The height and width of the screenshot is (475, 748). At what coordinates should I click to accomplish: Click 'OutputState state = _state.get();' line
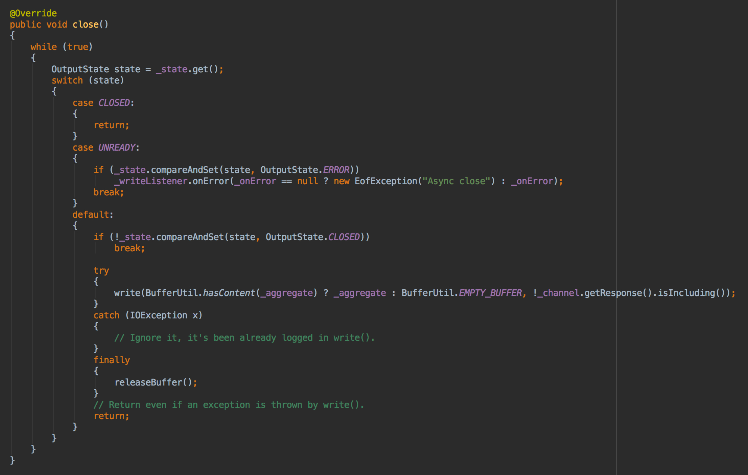[137, 69]
